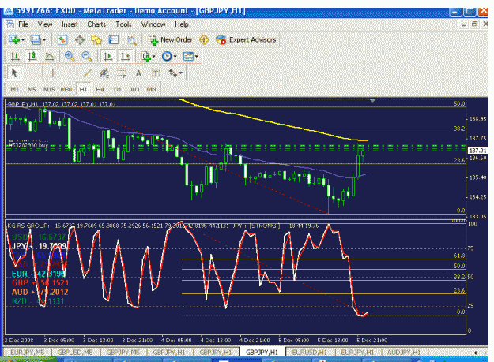Select the Crosshair tool
The image size is (494, 362).
(32, 73)
